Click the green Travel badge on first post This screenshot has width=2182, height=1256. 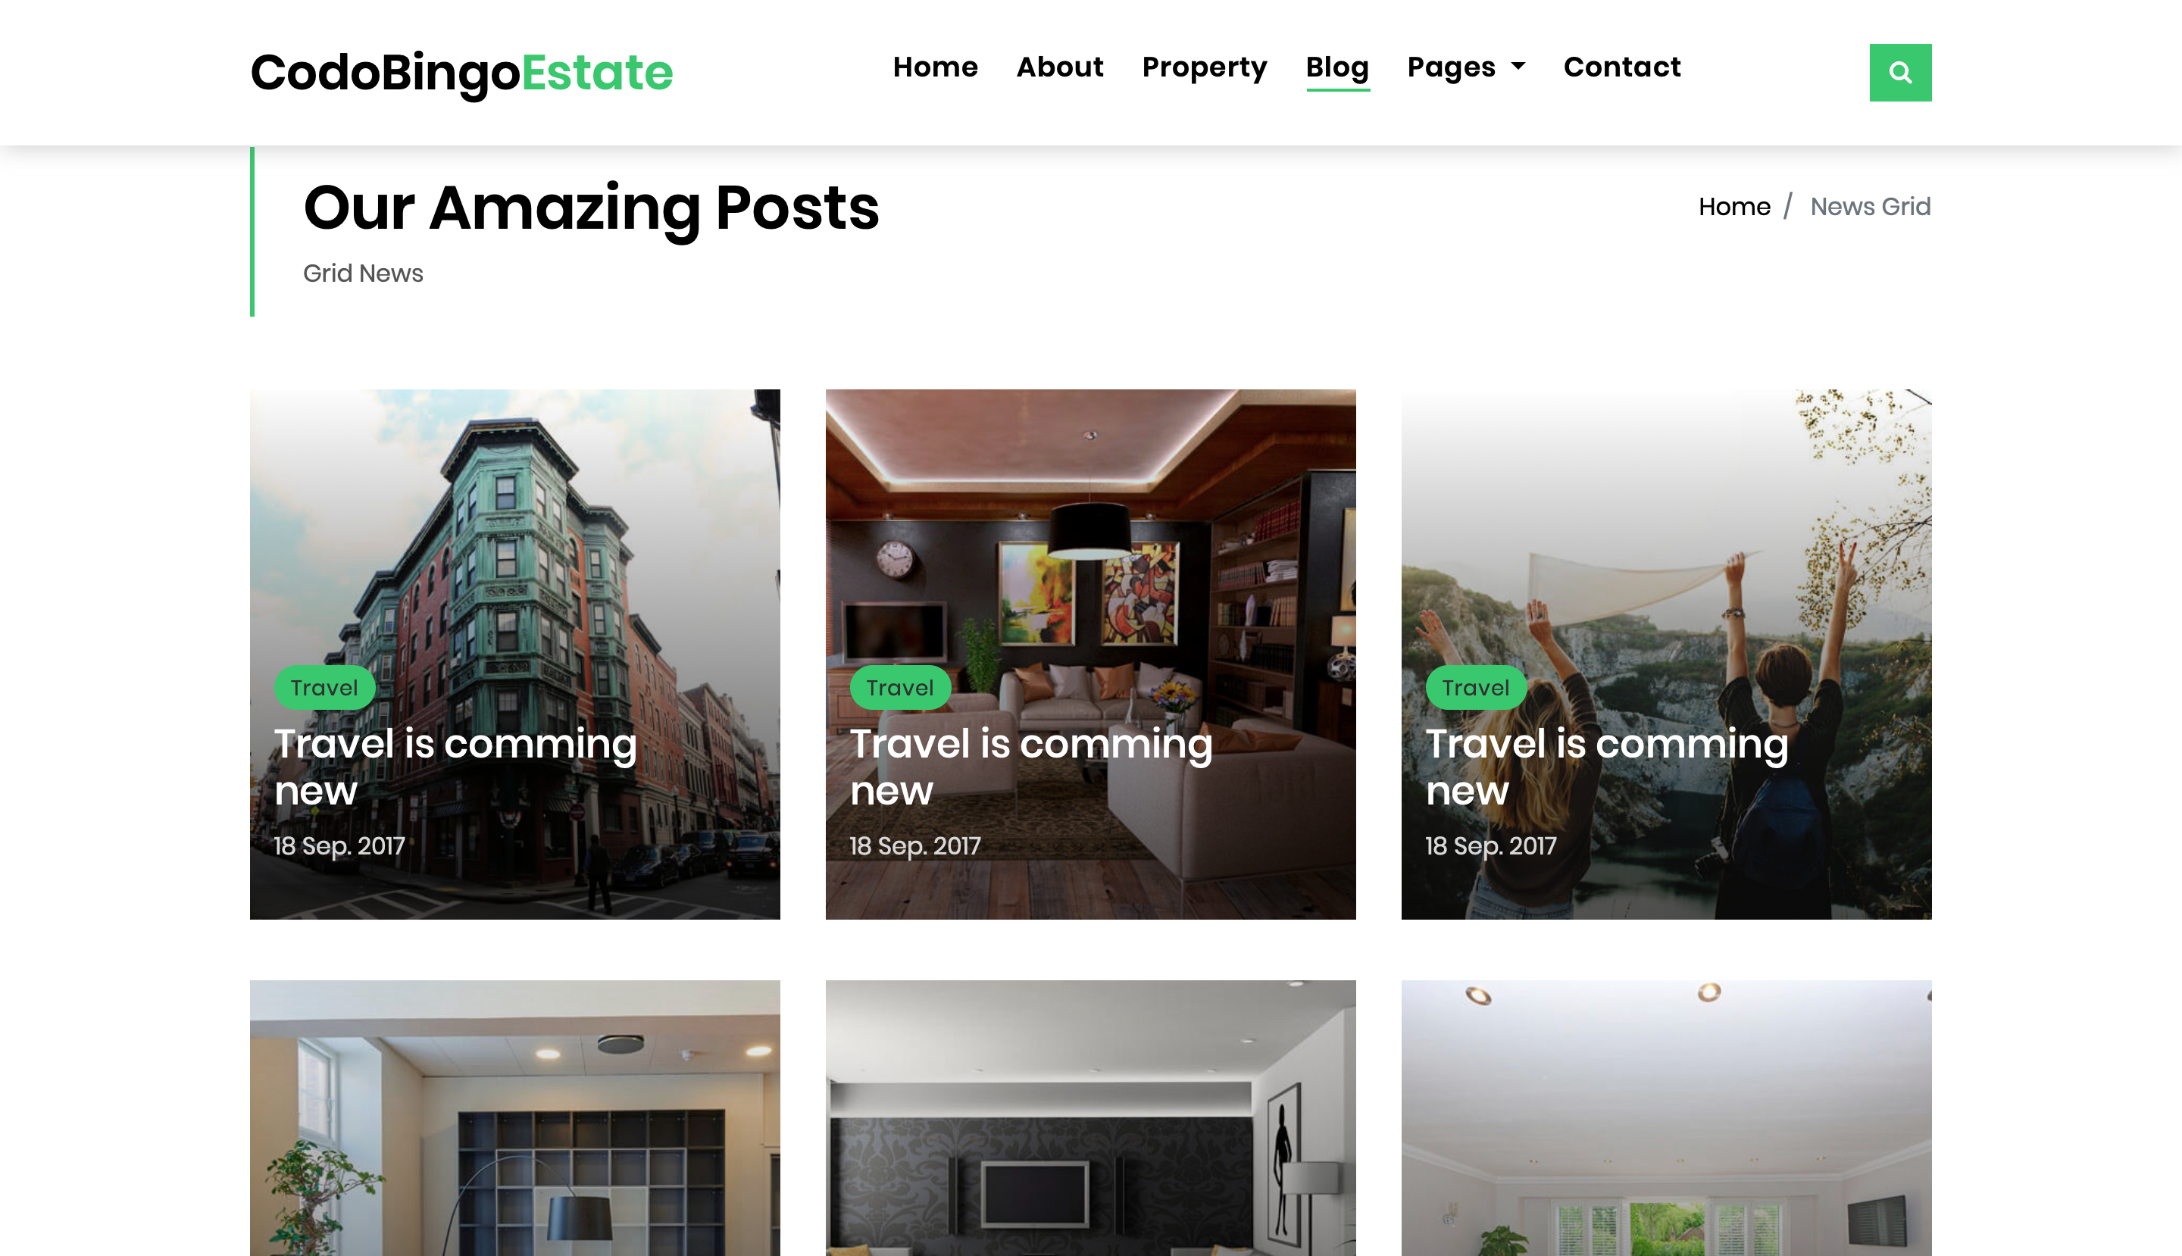(325, 688)
